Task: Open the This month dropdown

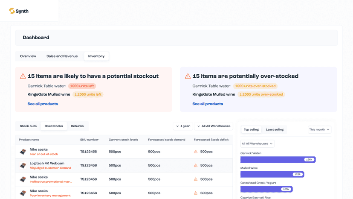Action: (x=319, y=129)
